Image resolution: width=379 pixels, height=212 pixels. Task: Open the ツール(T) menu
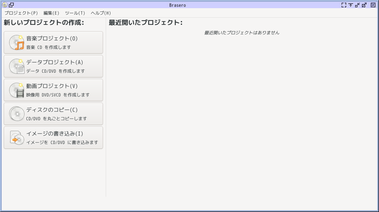[x=75, y=13]
